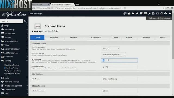Viewport: 174px width, 98px height.
Task: Open the demos play icon
Action: [133, 13]
